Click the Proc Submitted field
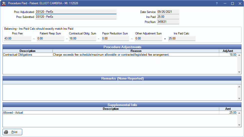The image size is (244, 137). pos(76,17)
